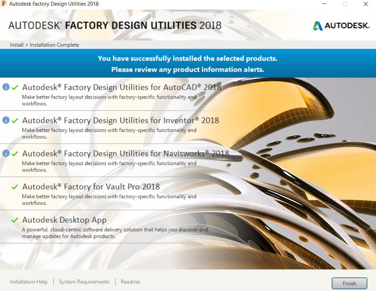376x291 pixels.
Task: Click green checkmark beside Inventor 2018 utilities
Action: (15, 121)
